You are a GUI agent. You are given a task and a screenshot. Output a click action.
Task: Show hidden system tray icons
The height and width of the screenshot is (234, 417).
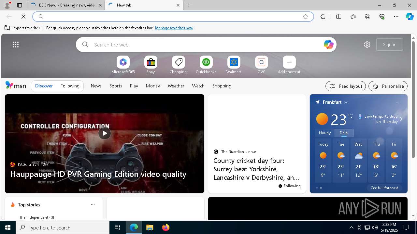tap(351, 227)
